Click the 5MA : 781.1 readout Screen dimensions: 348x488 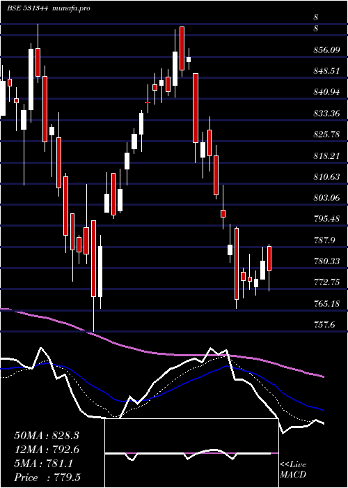(x=43, y=464)
